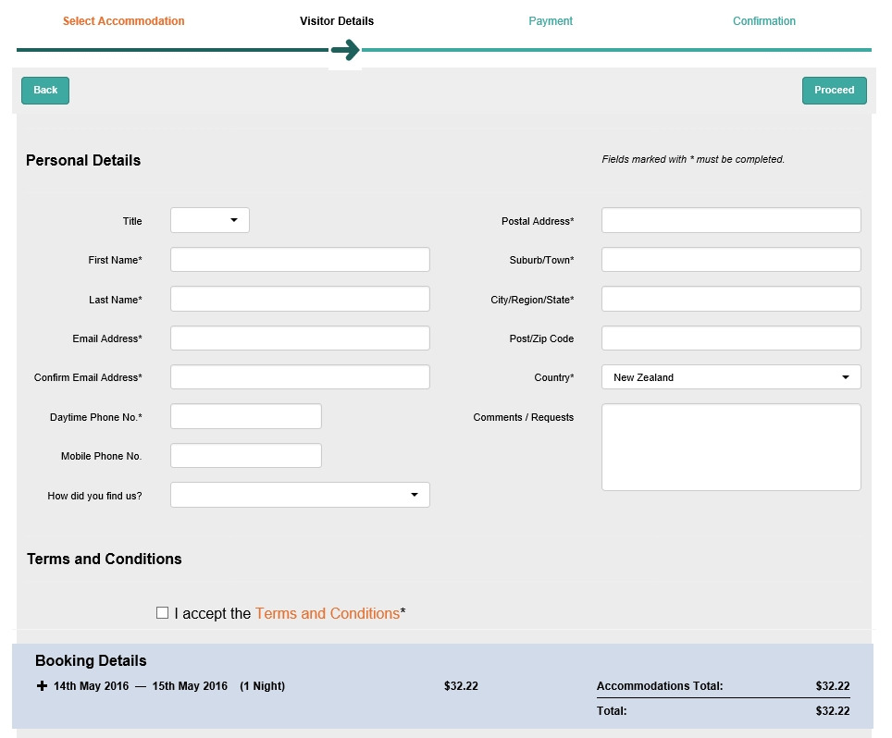Expand booking row with plus icon

[42, 685]
